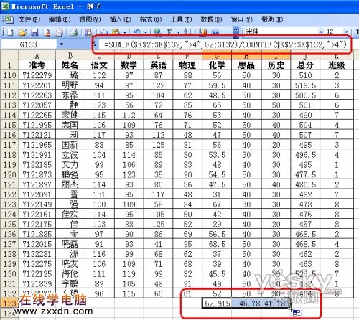This screenshot has width=359, height=320.
Task: Click the AutoSum sigma icon
Action: click(170, 32)
